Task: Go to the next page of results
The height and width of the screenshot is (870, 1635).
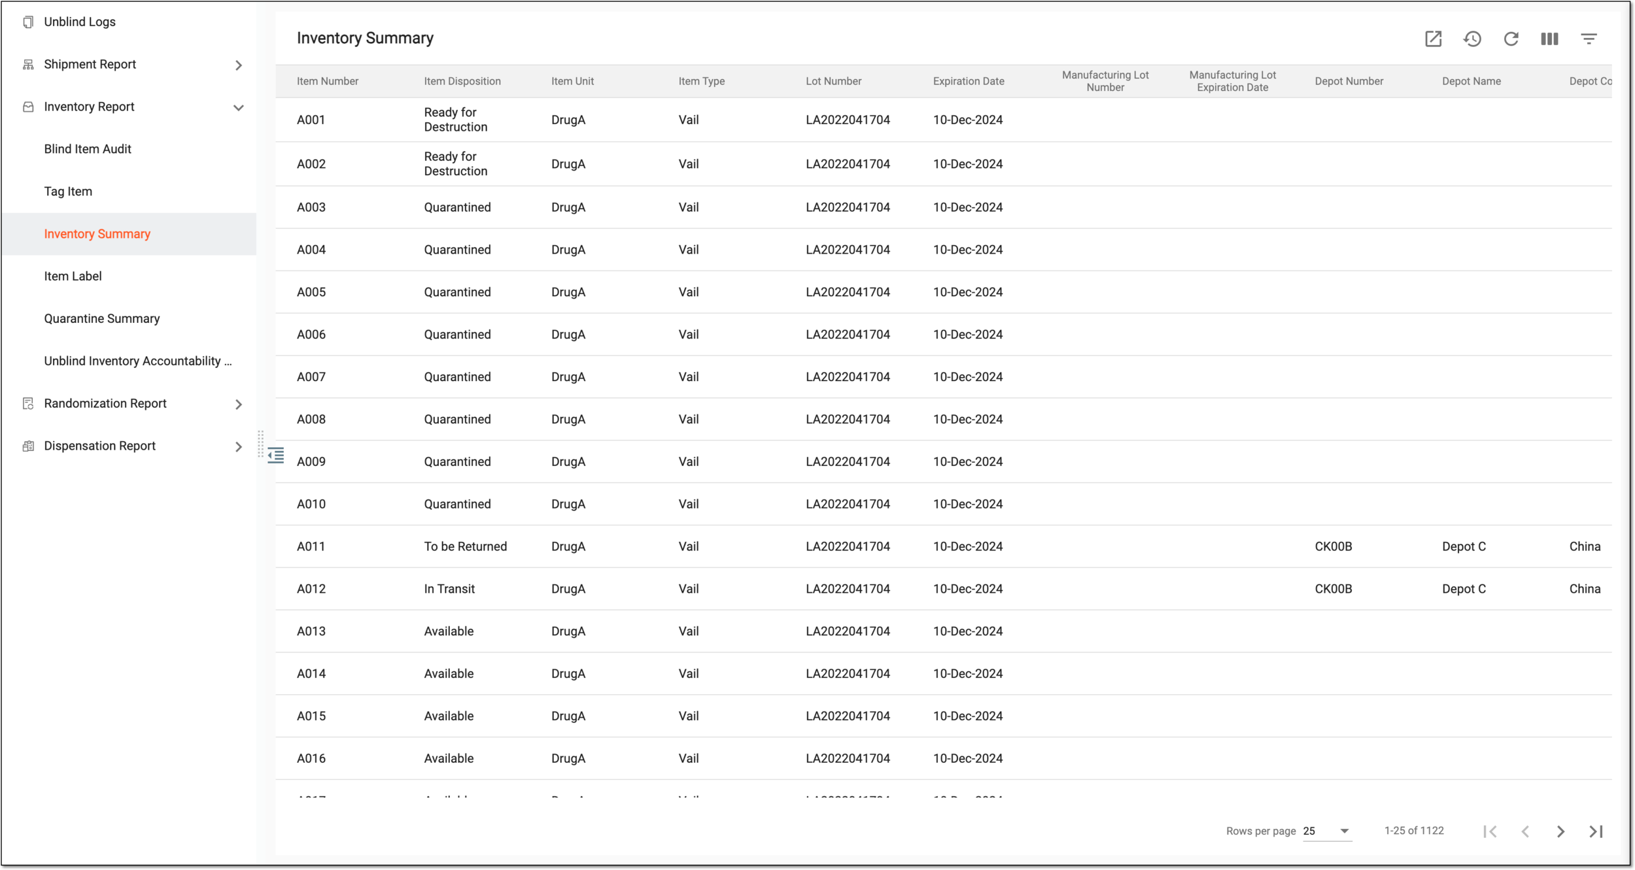Action: pos(1560,831)
